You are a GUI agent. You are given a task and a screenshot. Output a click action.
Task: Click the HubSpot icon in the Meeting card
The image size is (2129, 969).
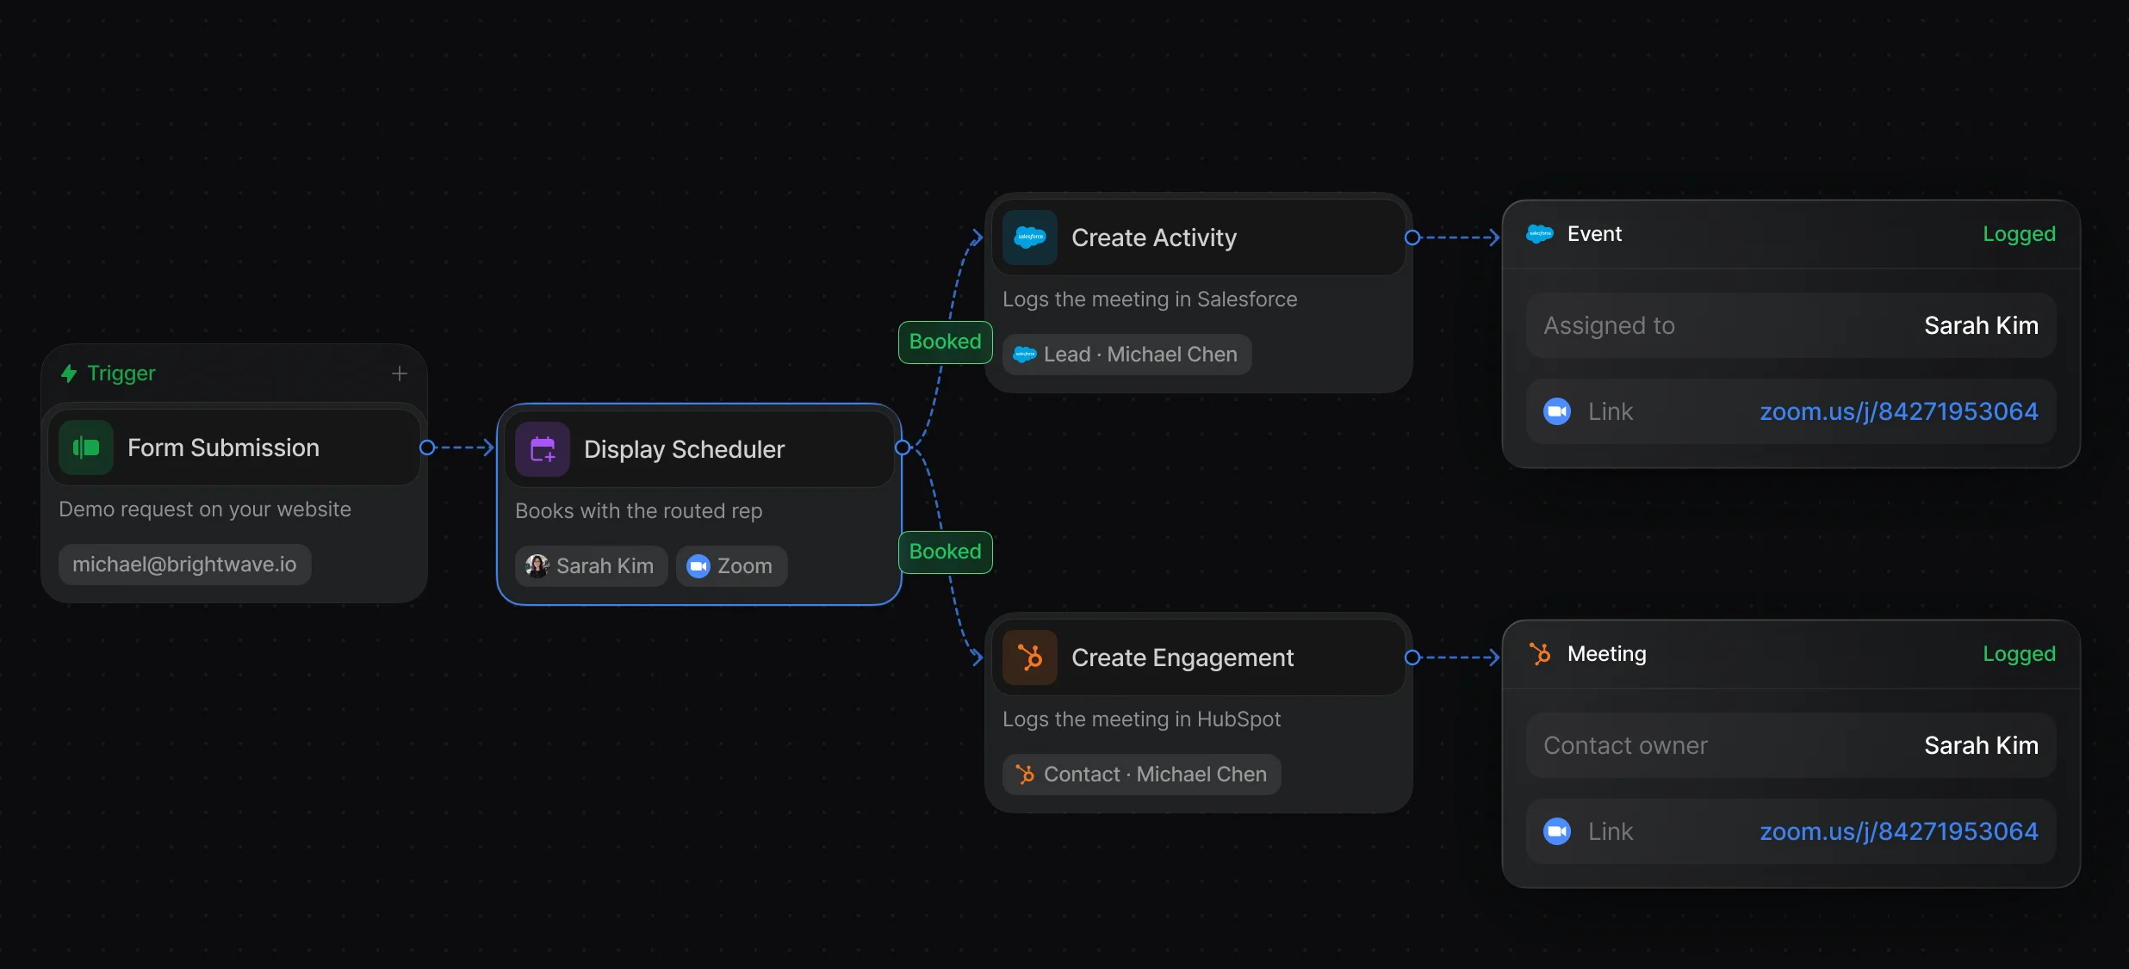tap(1540, 654)
